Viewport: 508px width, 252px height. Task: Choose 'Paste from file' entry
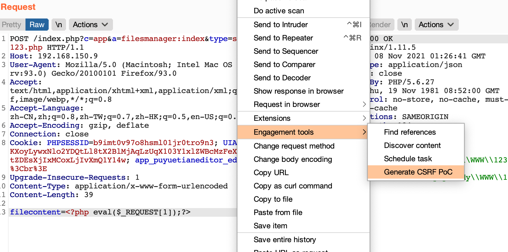(x=303, y=212)
